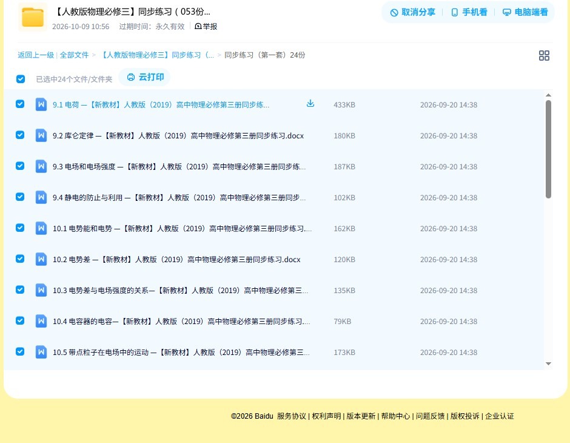The image size is (570, 443).
Task: Uncheck the 10.4 电容器的电容 checkbox
Action: coord(20,320)
